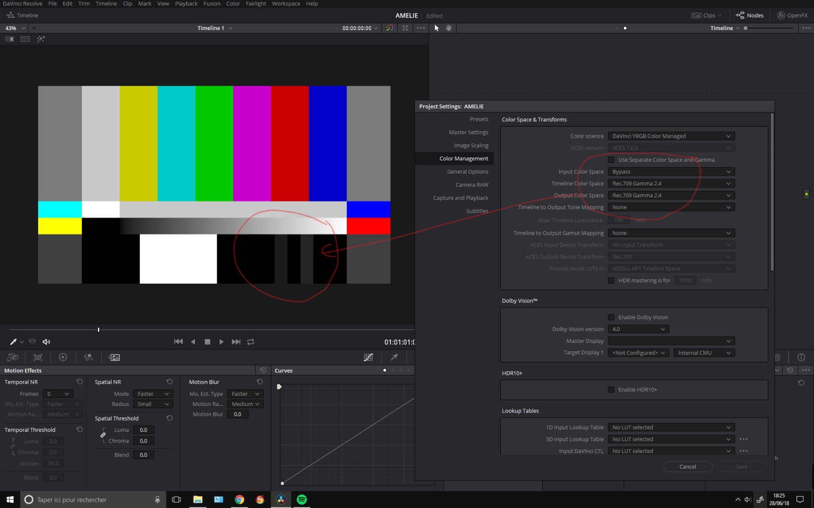Enable Use Separate Color Space and Gamma
This screenshot has height=508, width=814.
point(611,160)
